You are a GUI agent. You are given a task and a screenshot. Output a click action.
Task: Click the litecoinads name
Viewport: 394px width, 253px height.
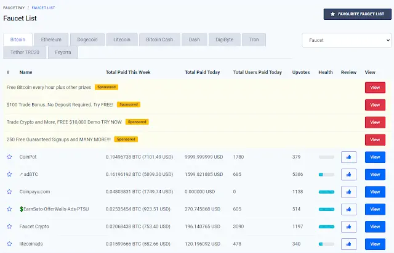click(x=31, y=244)
